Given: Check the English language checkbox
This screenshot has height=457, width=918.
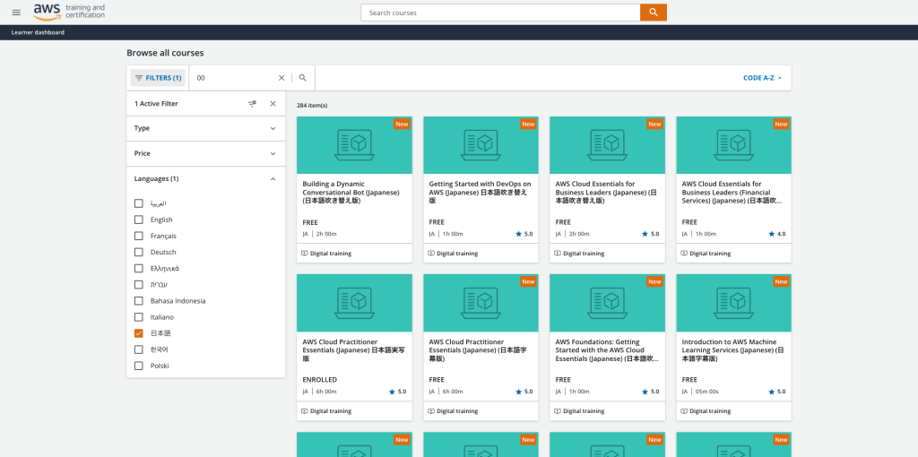Looking at the screenshot, I should coord(139,220).
